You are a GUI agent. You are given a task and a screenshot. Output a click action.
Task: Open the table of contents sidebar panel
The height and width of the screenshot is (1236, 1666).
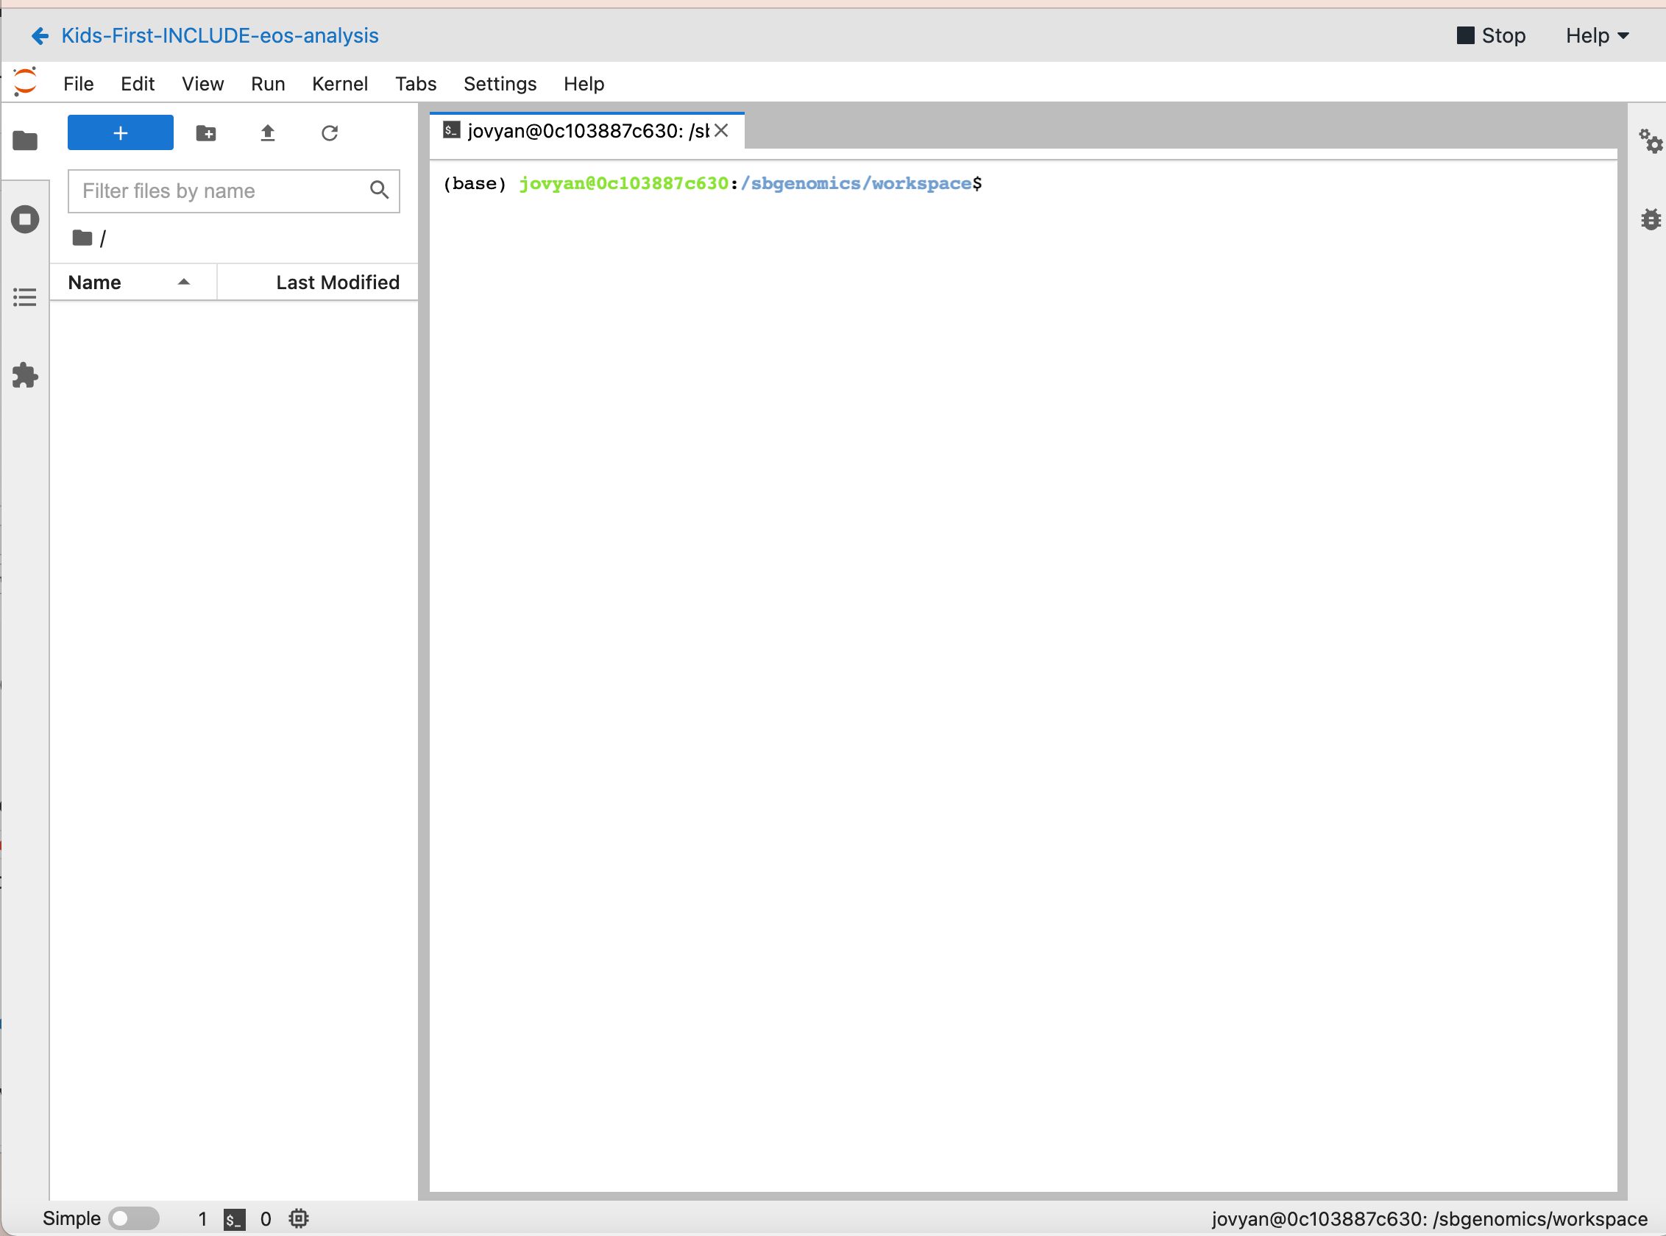click(25, 296)
